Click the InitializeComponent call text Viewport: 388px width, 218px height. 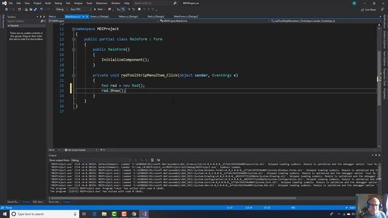[125, 60]
